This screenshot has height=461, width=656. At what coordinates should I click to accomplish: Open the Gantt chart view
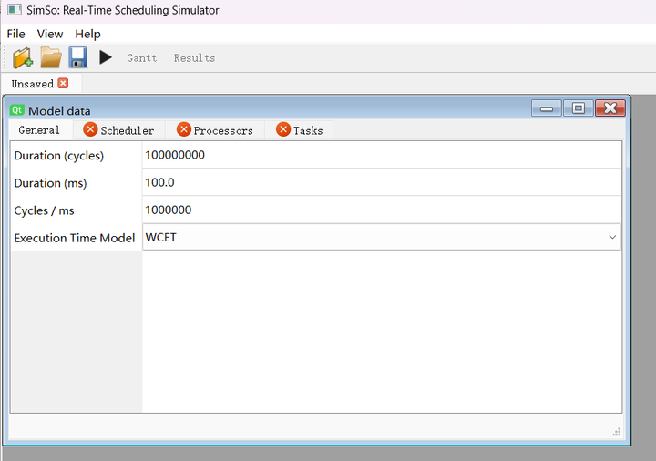click(142, 58)
